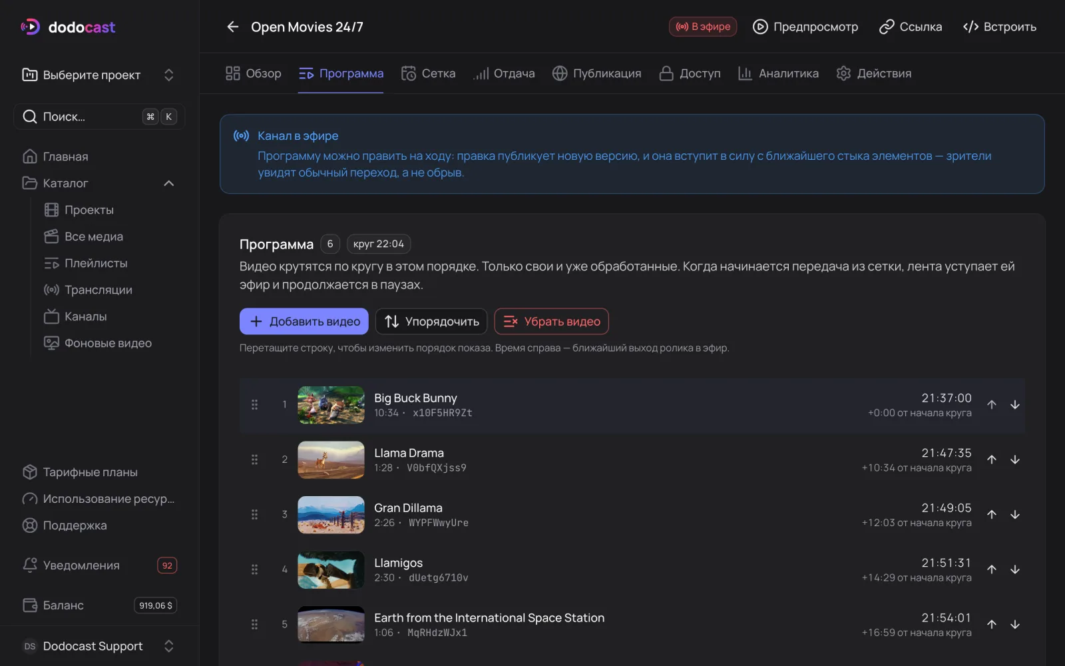Move Earth from the ISS up
Viewport: 1065px width, 666px height.
pyautogui.click(x=992, y=625)
